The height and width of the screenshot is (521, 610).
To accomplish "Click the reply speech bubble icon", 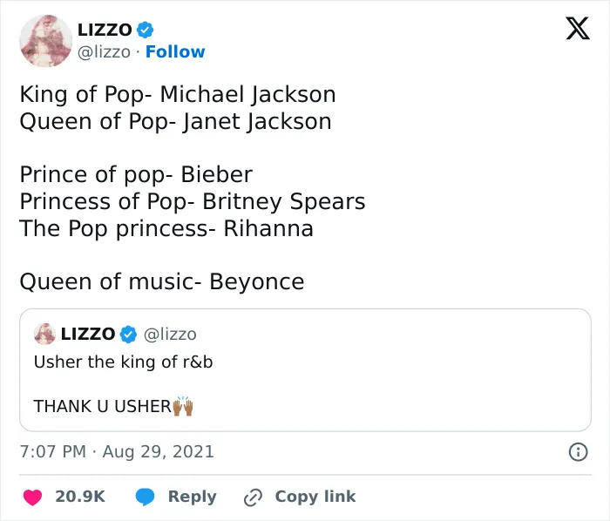I will 146,497.
